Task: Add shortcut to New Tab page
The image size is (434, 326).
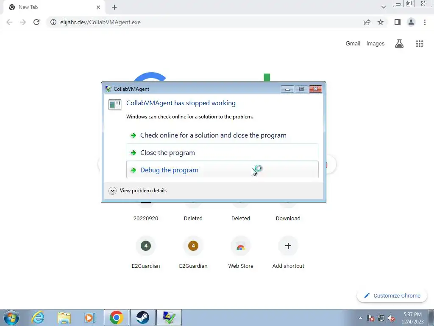Action: (288, 246)
